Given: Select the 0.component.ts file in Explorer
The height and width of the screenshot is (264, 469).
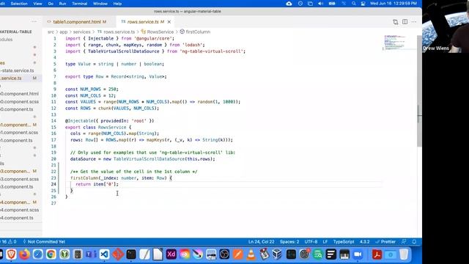Looking at the screenshot, I should point(16,109).
